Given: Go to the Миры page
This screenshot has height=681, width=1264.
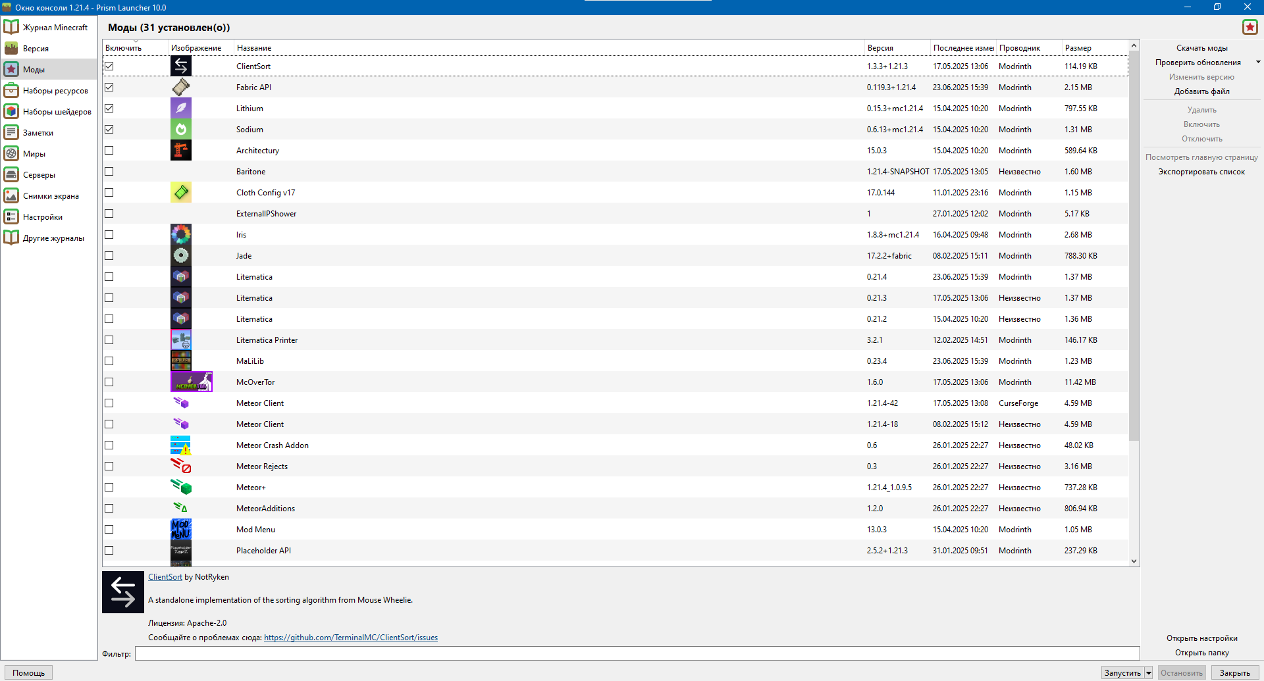Looking at the screenshot, I should [49, 153].
